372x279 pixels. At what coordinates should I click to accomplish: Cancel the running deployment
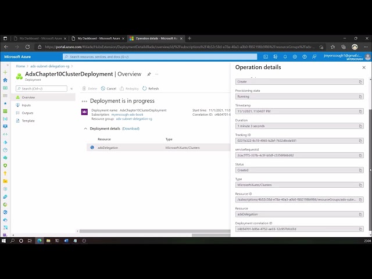coord(109,88)
